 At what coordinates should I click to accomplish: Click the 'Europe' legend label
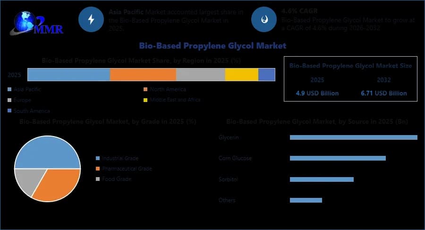pyautogui.click(x=23, y=100)
